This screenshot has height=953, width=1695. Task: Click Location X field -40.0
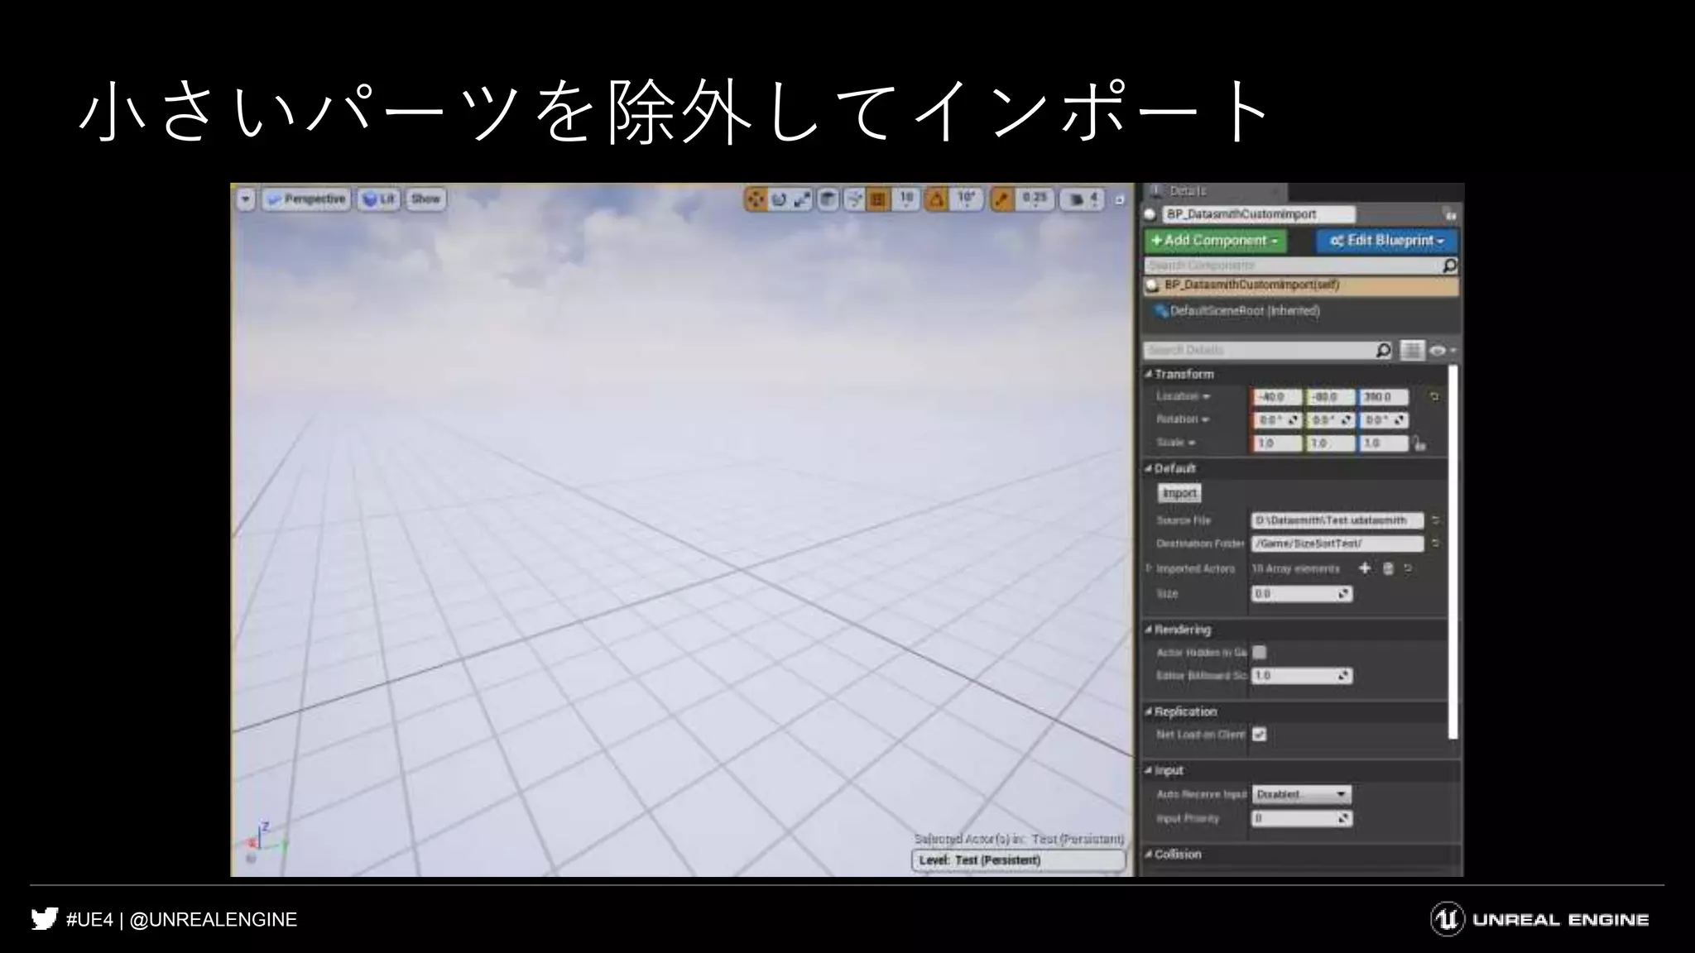pos(1277,397)
